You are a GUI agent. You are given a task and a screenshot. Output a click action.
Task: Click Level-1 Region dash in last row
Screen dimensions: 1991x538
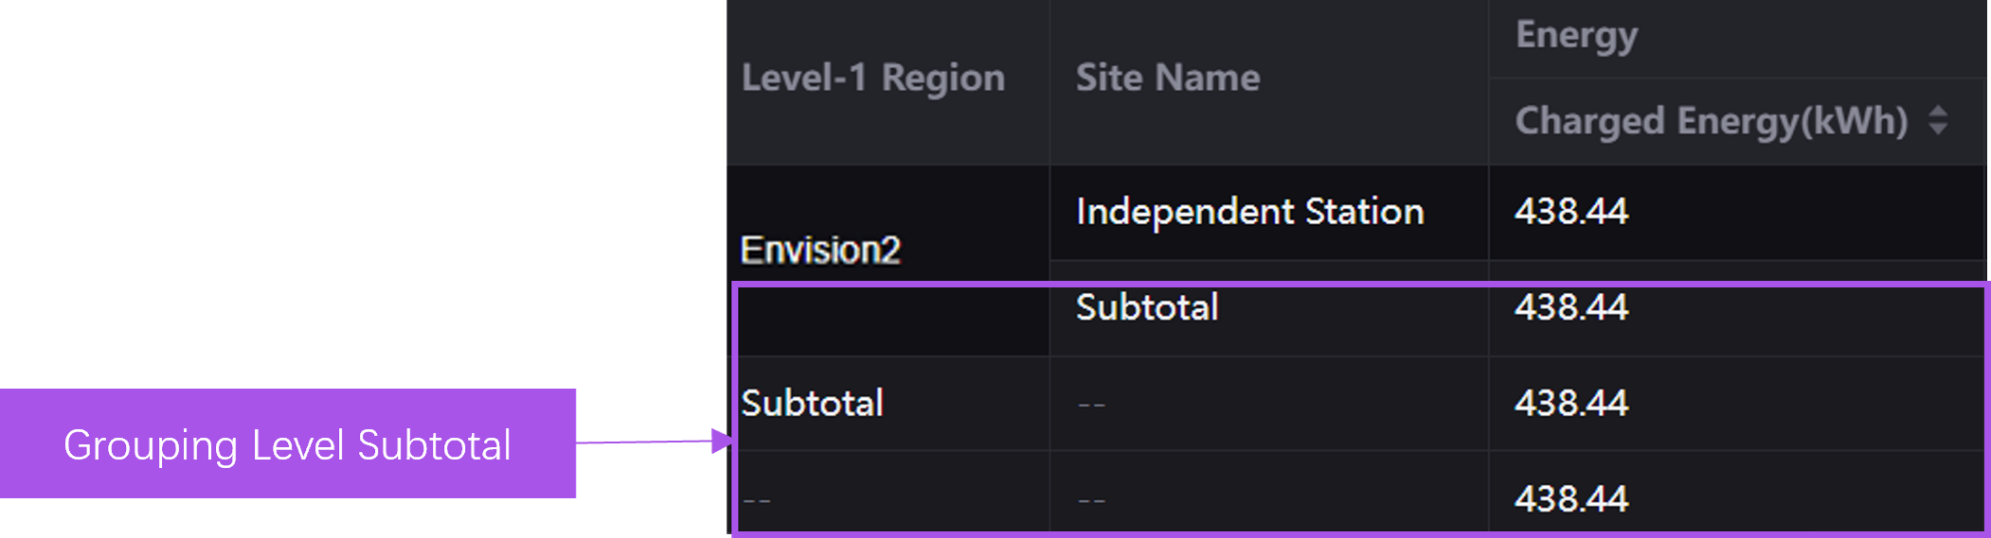click(x=757, y=500)
